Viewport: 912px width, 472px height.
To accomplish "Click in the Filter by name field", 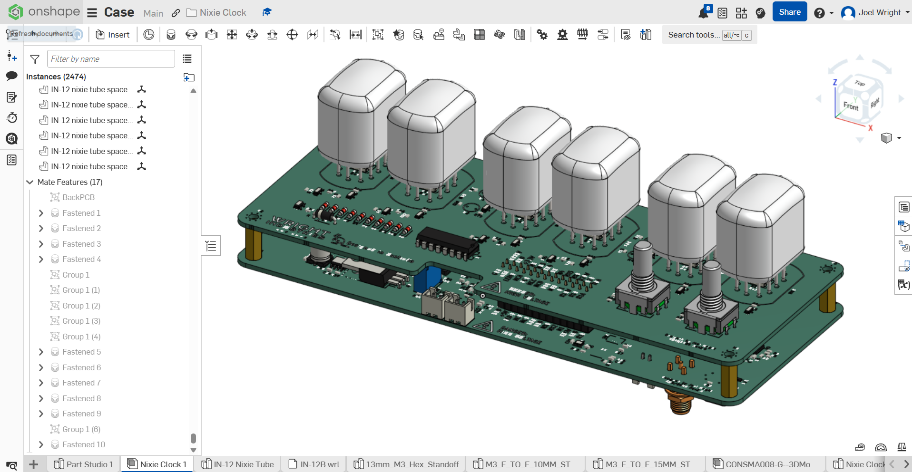I will click(x=111, y=59).
